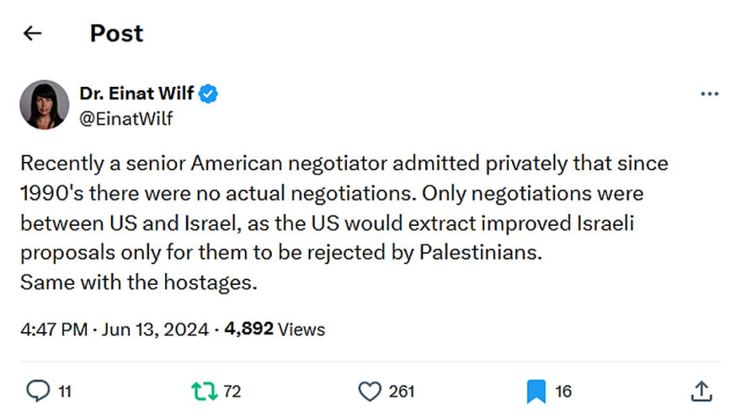Open the @EinatWilf handle link
This screenshot has height=419, width=741.
125,118
